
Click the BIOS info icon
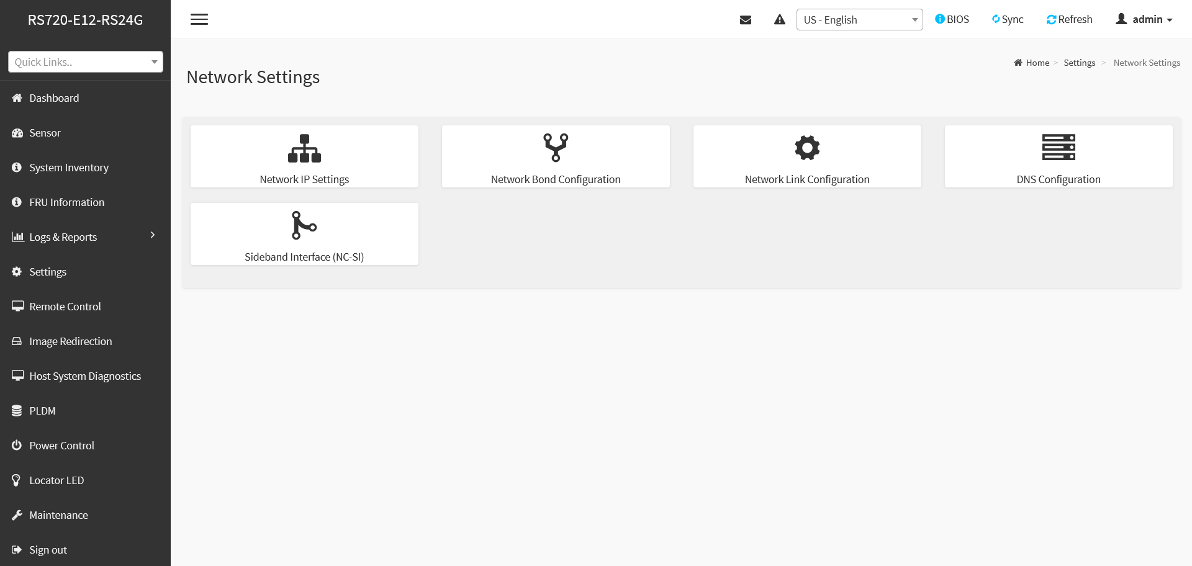point(940,19)
